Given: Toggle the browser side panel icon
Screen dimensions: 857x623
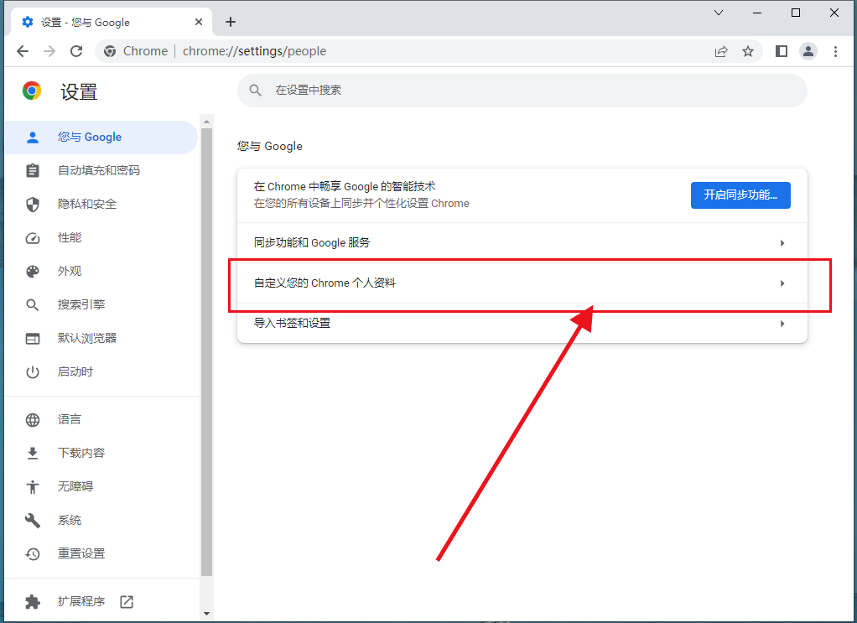Looking at the screenshot, I should 782,51.
